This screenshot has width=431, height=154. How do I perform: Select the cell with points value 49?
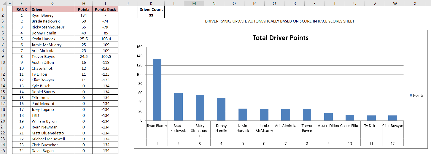pos(84,33)
